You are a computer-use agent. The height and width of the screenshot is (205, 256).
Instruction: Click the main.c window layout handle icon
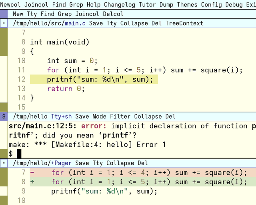(x=4, y=23)
